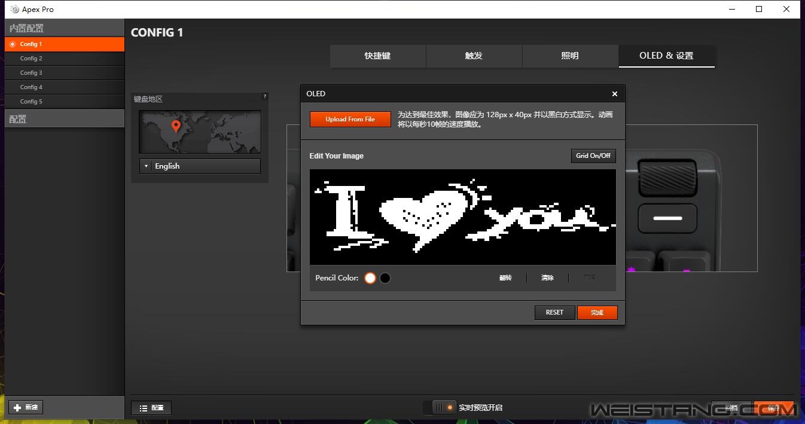Select the white pencil color
The image size is (805, 424).
(x=370, y=278)
